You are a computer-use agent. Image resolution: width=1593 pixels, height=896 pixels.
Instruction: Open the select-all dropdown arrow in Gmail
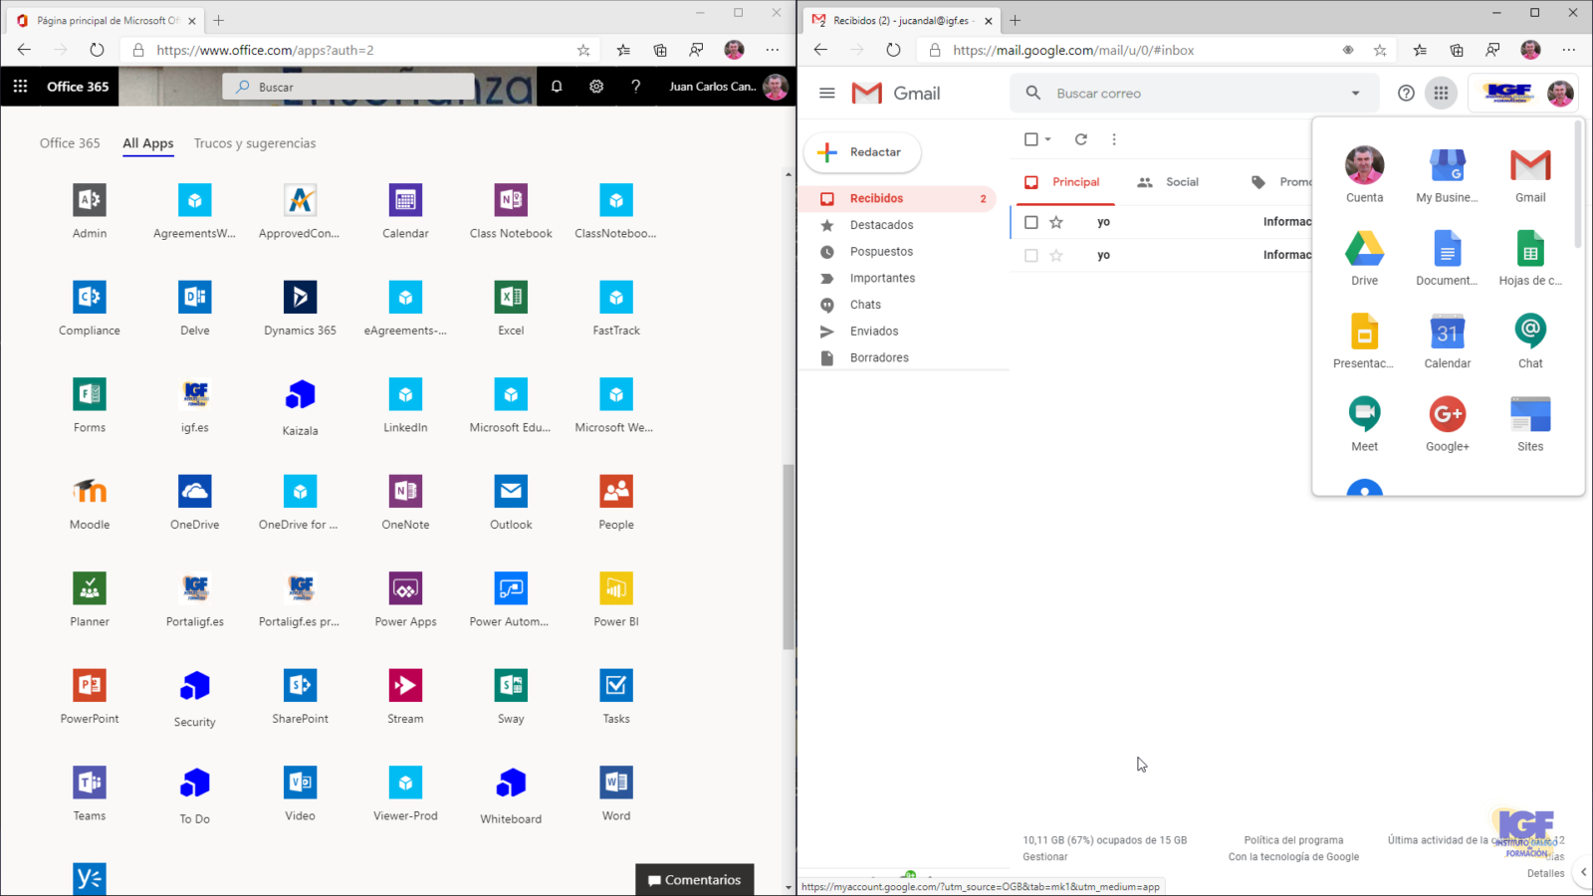pyautogui.click(x=1048, y=139)
